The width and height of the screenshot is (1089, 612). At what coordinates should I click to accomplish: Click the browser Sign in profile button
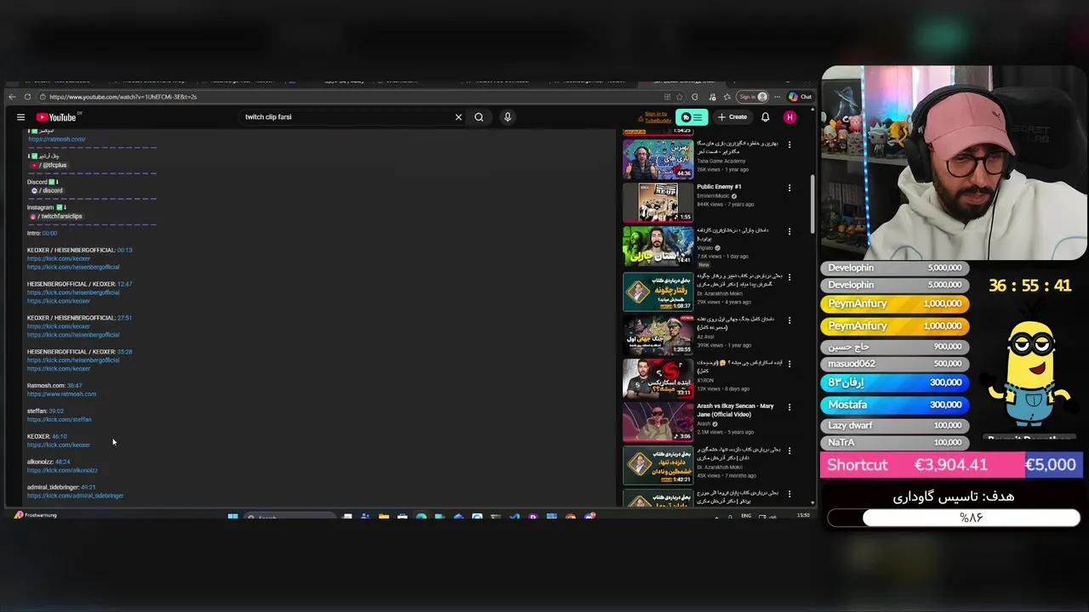click(x=752, y=97)
